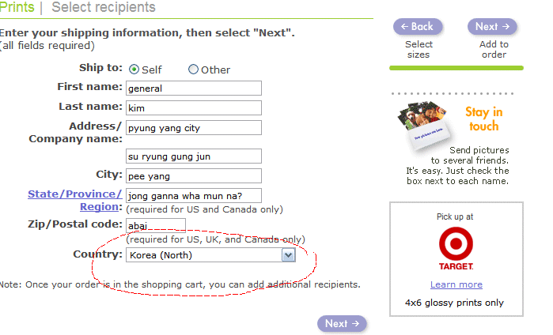
Task: Focus the second address line field
Action: (x=193, y=156)
